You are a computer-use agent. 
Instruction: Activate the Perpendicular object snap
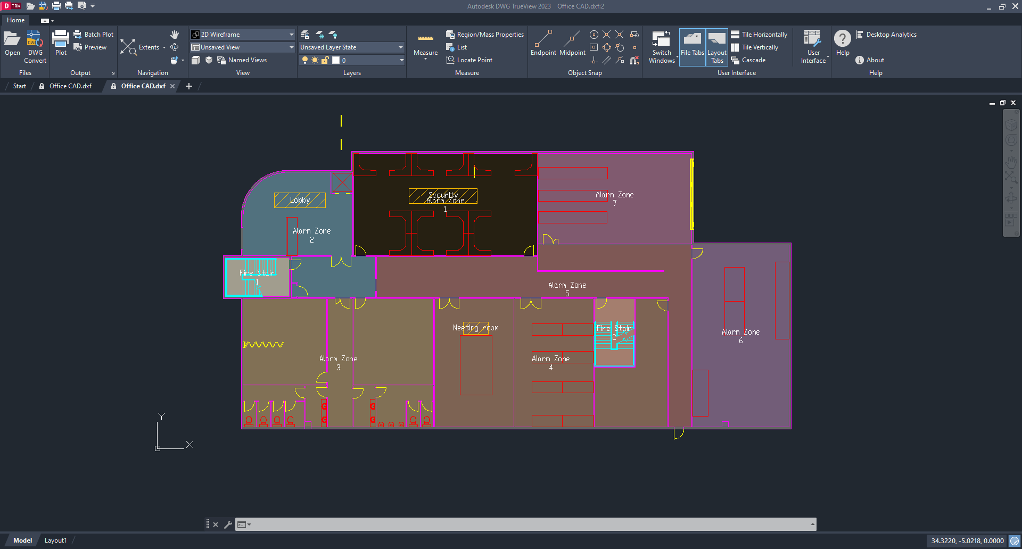[594, 60]
